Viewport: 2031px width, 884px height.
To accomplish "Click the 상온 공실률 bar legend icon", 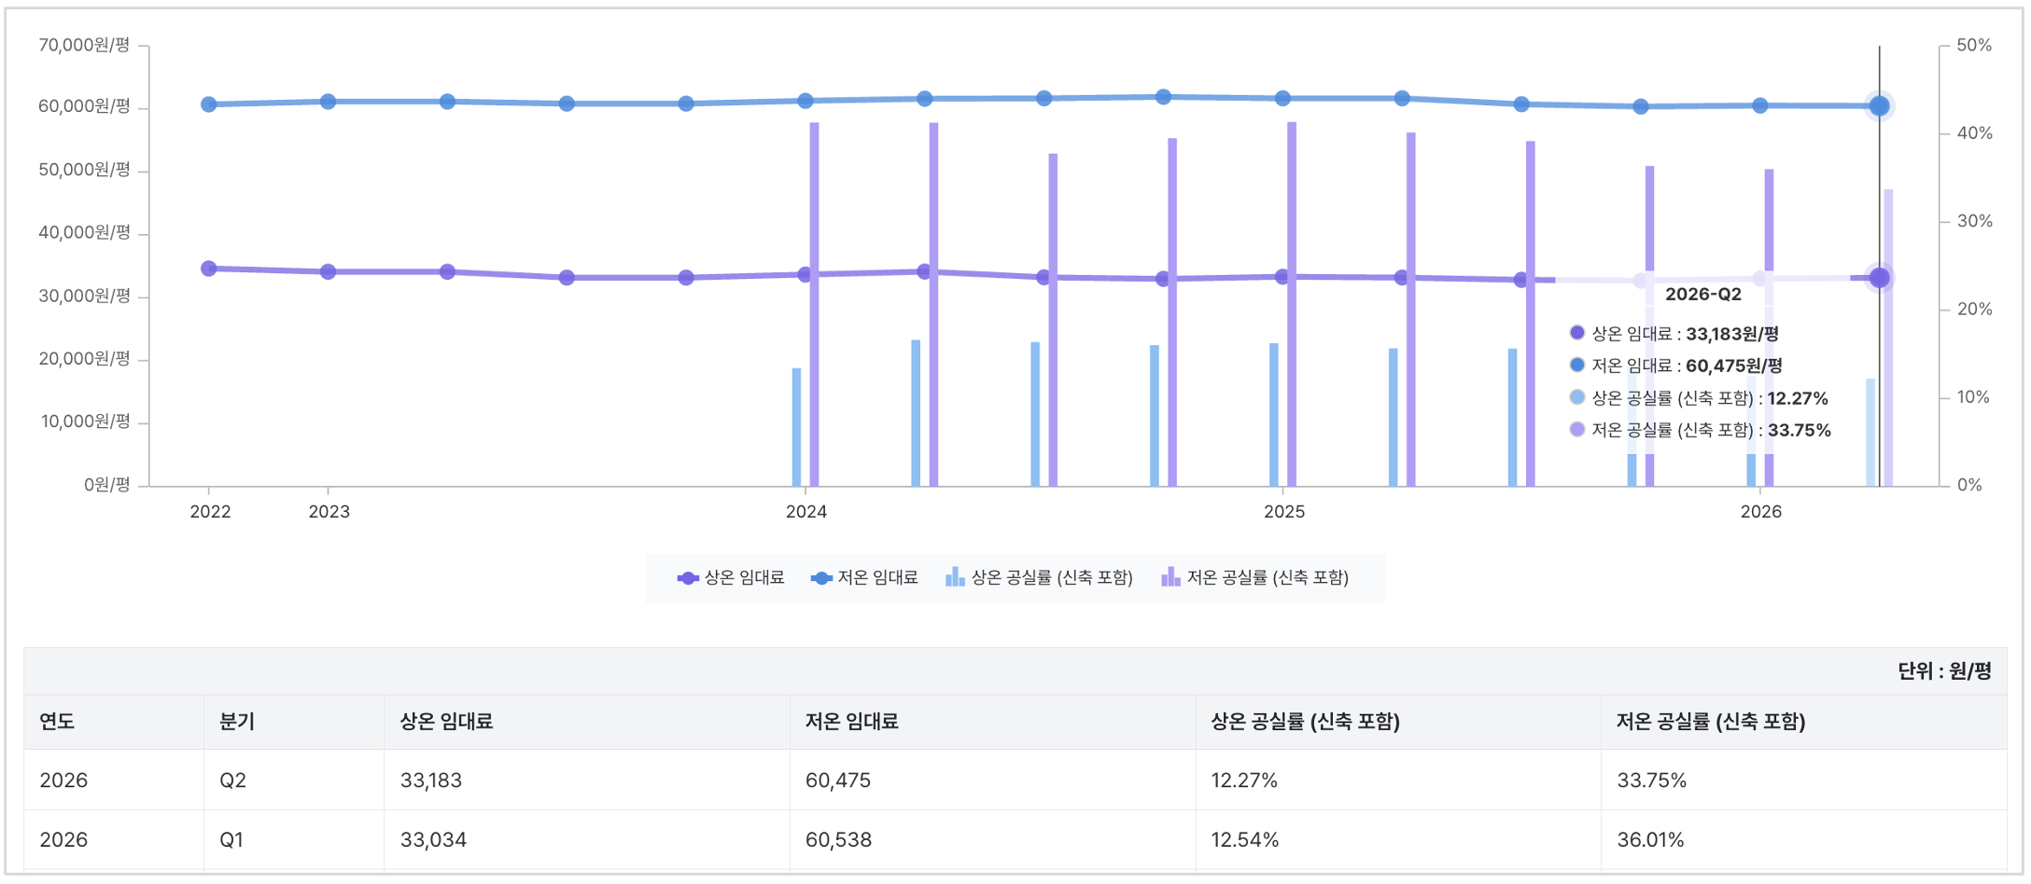I will click(x=955, y=577).
